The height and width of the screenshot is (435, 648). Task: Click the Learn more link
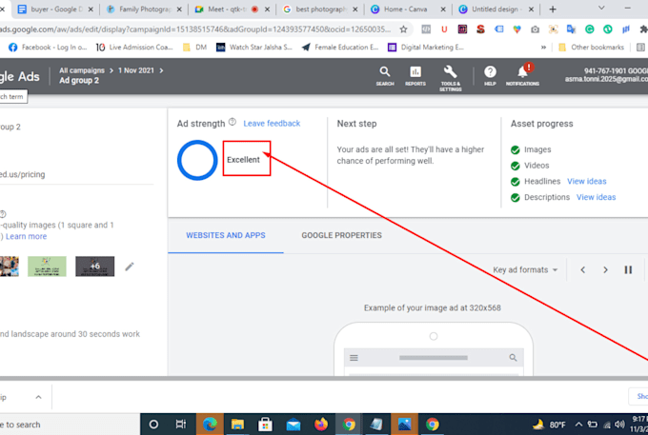26,236
